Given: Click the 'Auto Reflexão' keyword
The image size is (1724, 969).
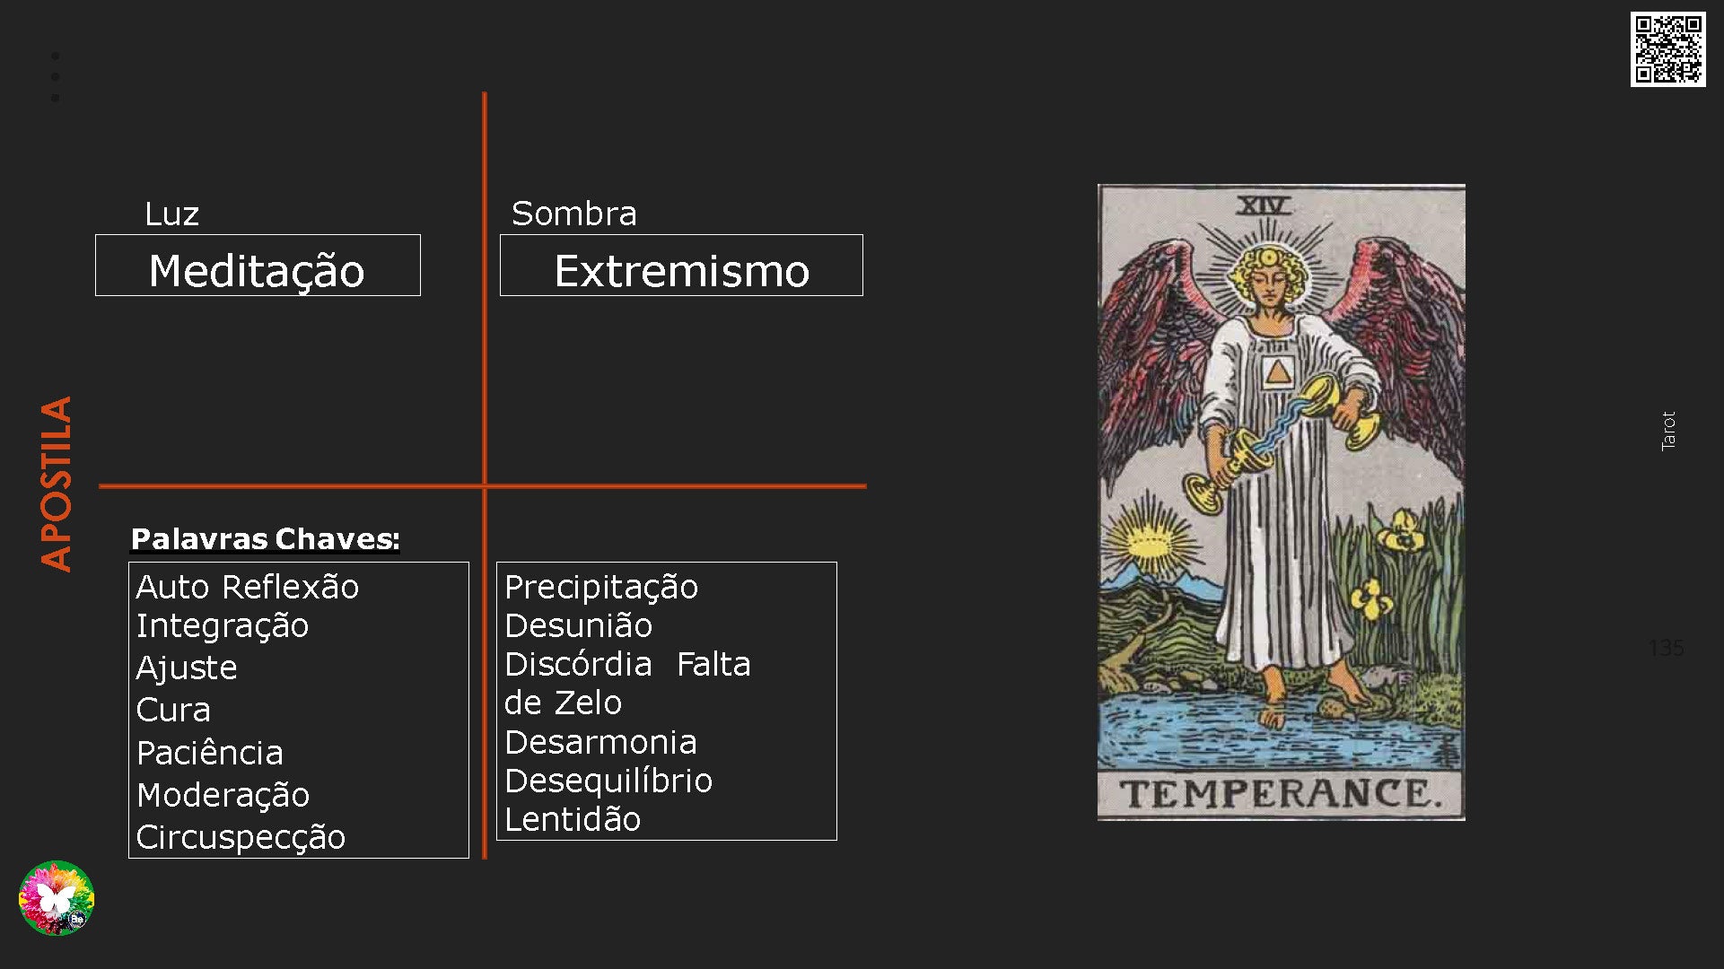Looking at the screenshot, I should pyautogui.click(x=248, y=587).
